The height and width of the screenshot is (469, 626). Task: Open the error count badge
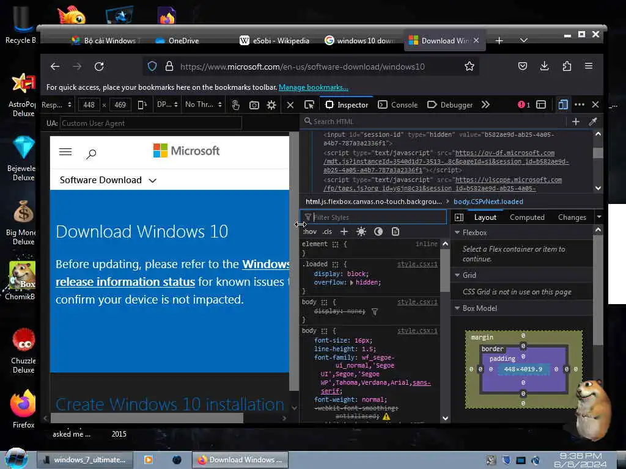click(x=524, y=105)
